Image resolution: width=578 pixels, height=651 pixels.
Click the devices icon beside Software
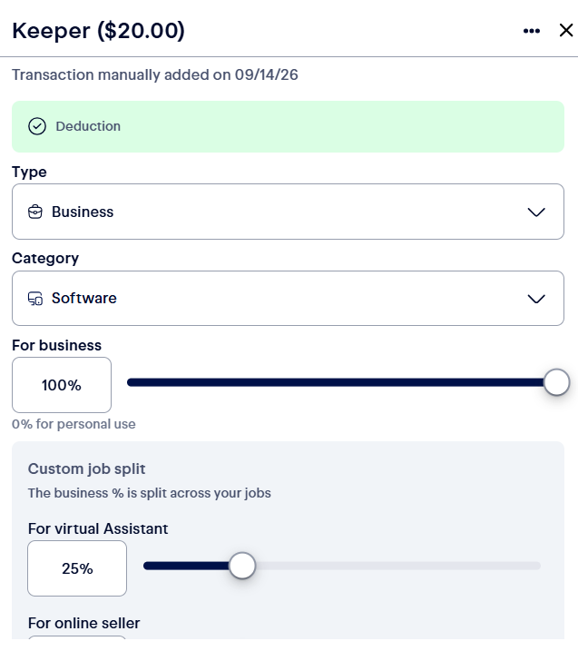35,298
